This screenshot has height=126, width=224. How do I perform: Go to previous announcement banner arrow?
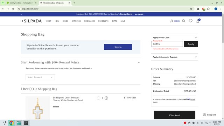(22, 14)
